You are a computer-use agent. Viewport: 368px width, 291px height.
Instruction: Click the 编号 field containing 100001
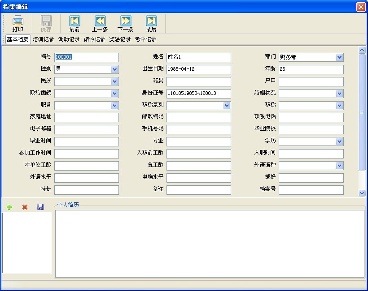coord(87,57)
